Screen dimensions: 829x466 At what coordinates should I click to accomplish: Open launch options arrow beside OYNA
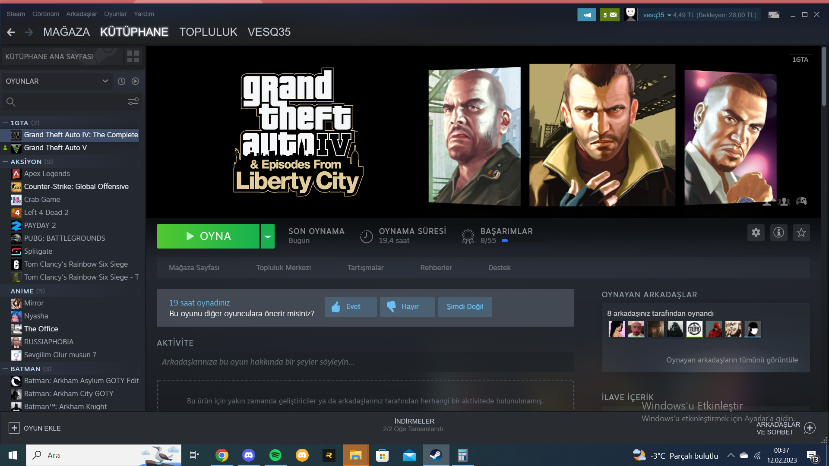(268, 236)
